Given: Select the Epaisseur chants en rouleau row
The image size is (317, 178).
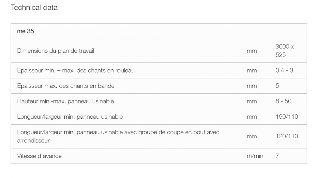Looking at the screenshot, I should [x=159, y=70].
